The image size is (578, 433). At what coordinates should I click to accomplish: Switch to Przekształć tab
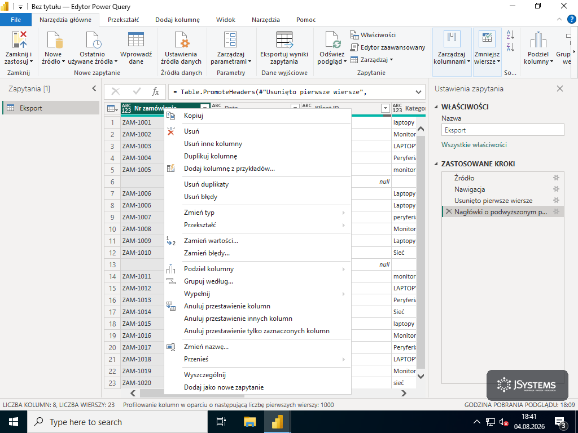click(x=124, y=20)
